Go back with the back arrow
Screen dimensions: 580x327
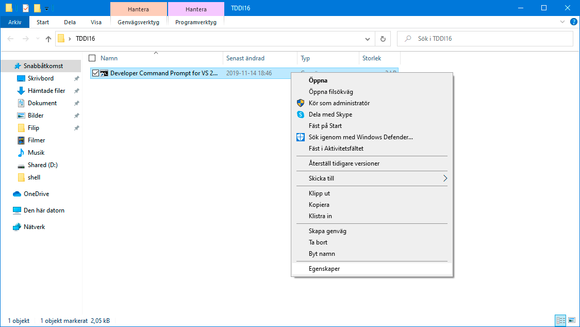(x=10, y=39)
